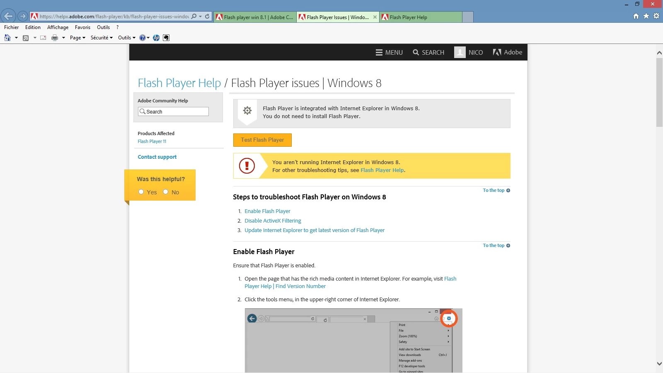Viewport: 663px width, 373px height.
Task: Click the tools menu screenshot image
Action: (x=353, y=340)
